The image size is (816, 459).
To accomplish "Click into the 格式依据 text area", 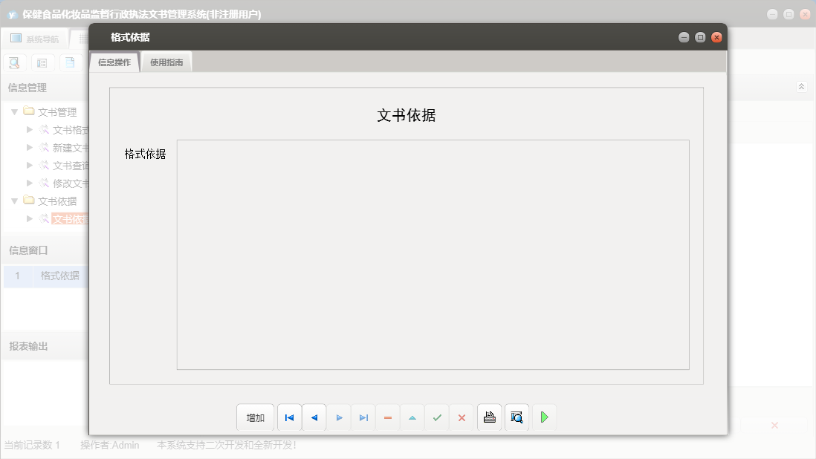I will point(433,254).
